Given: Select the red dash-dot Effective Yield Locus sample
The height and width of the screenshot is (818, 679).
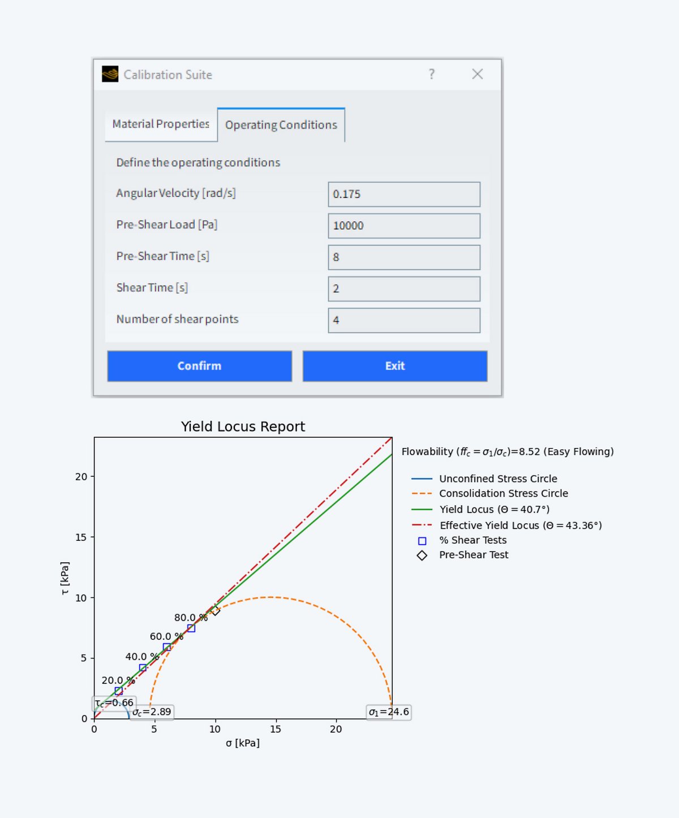Looking at the screenshot, I should (x=422, y=525).
